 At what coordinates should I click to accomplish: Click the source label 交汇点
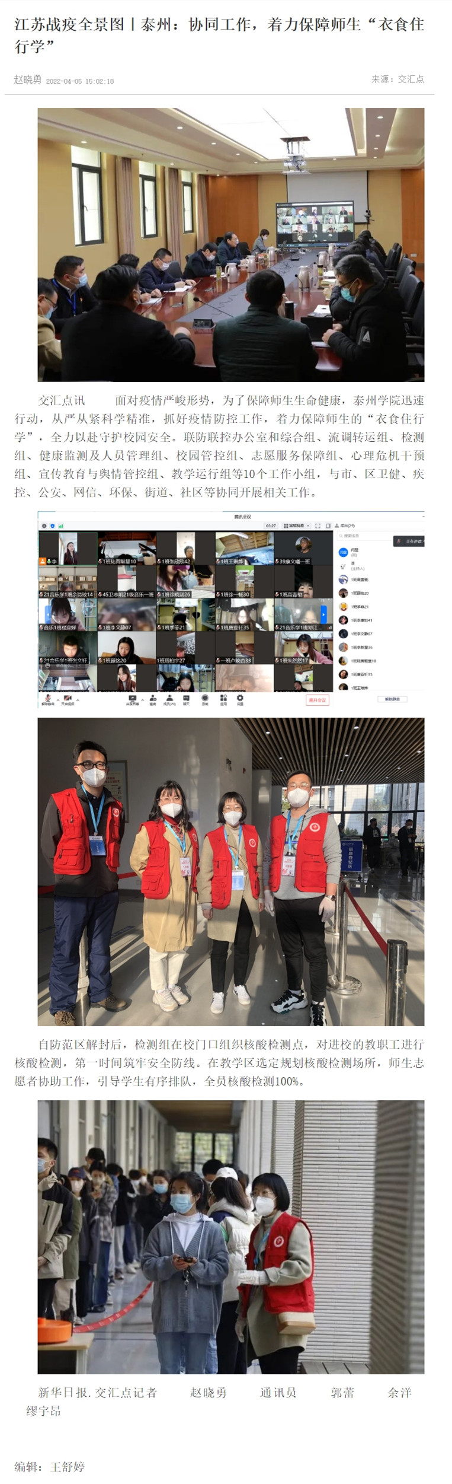point(411,79)
